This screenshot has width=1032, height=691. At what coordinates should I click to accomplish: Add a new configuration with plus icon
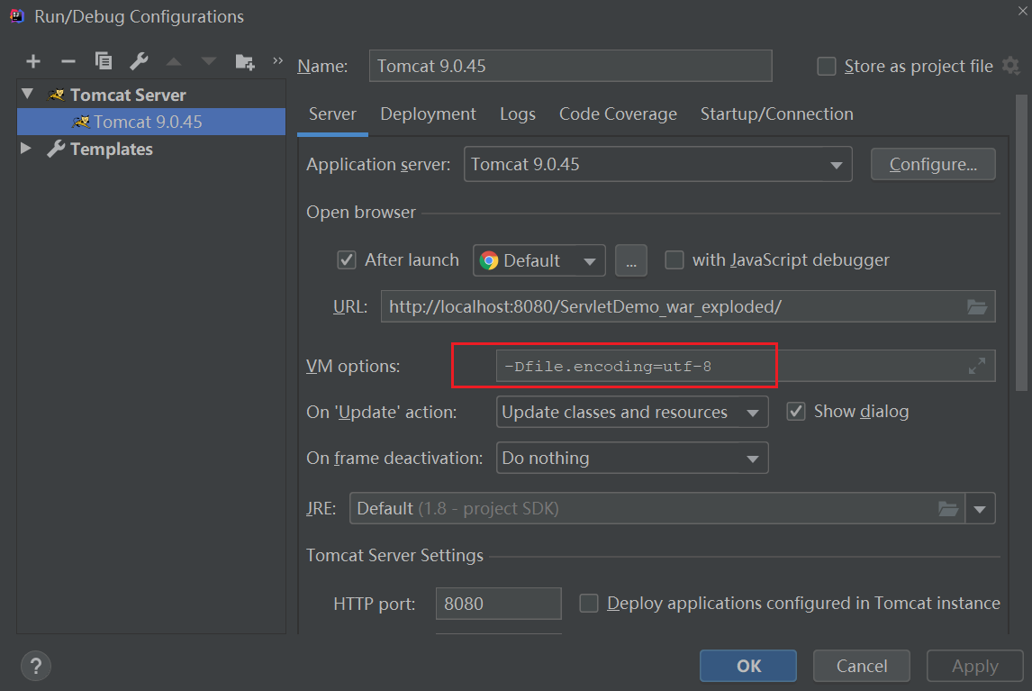coord(33,62)
